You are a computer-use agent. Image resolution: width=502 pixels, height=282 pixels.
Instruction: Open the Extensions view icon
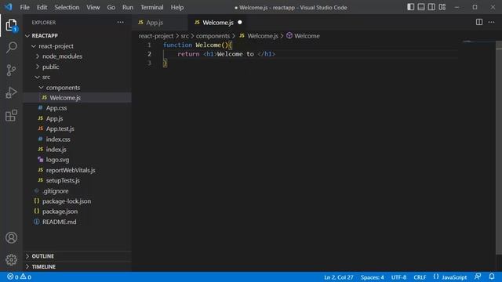click(11, 115)
